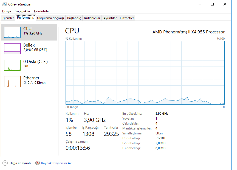This screenshot has height=170, width=237.
Task: Open the Dosya menu
Action: 7,11
